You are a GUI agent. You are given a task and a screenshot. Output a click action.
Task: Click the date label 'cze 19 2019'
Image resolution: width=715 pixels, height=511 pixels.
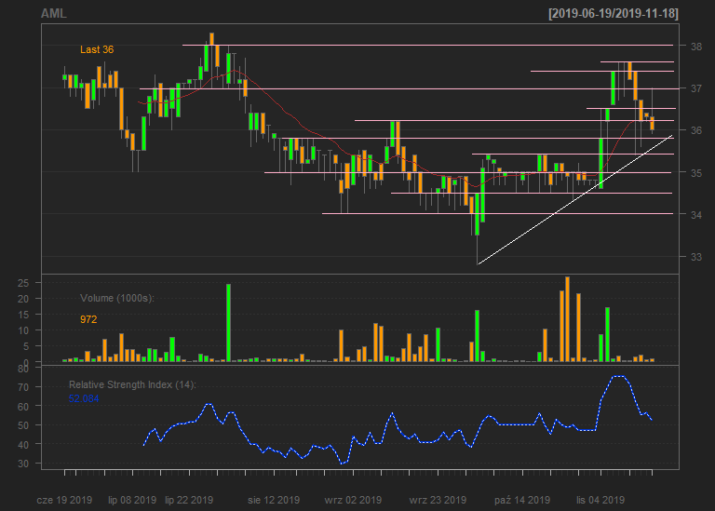tap(64, 500)
